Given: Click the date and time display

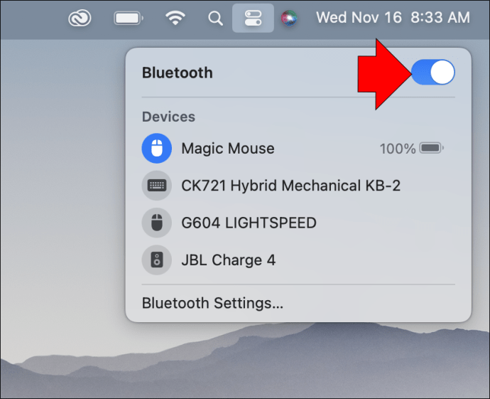Looking at the screenshot, I should (x=393, y=18).
